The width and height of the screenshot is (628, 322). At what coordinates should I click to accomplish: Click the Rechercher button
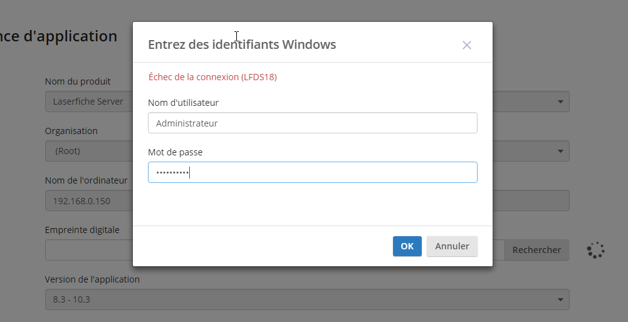click(x=536, y=250)
